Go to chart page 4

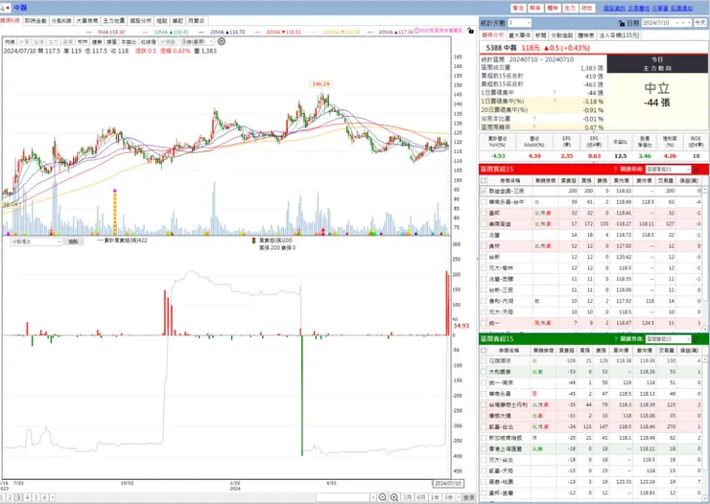(27, 497)
